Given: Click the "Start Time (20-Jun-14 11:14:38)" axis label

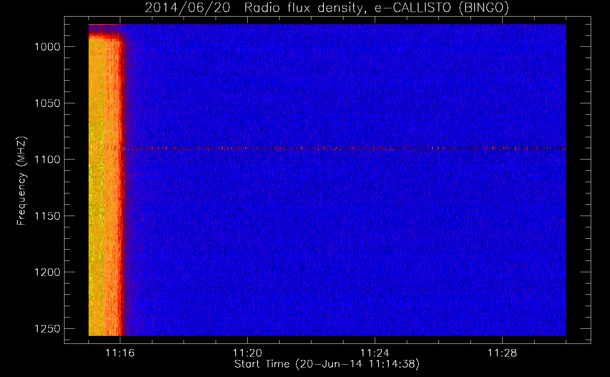Looking at the screenshot, I should (327, 364).
